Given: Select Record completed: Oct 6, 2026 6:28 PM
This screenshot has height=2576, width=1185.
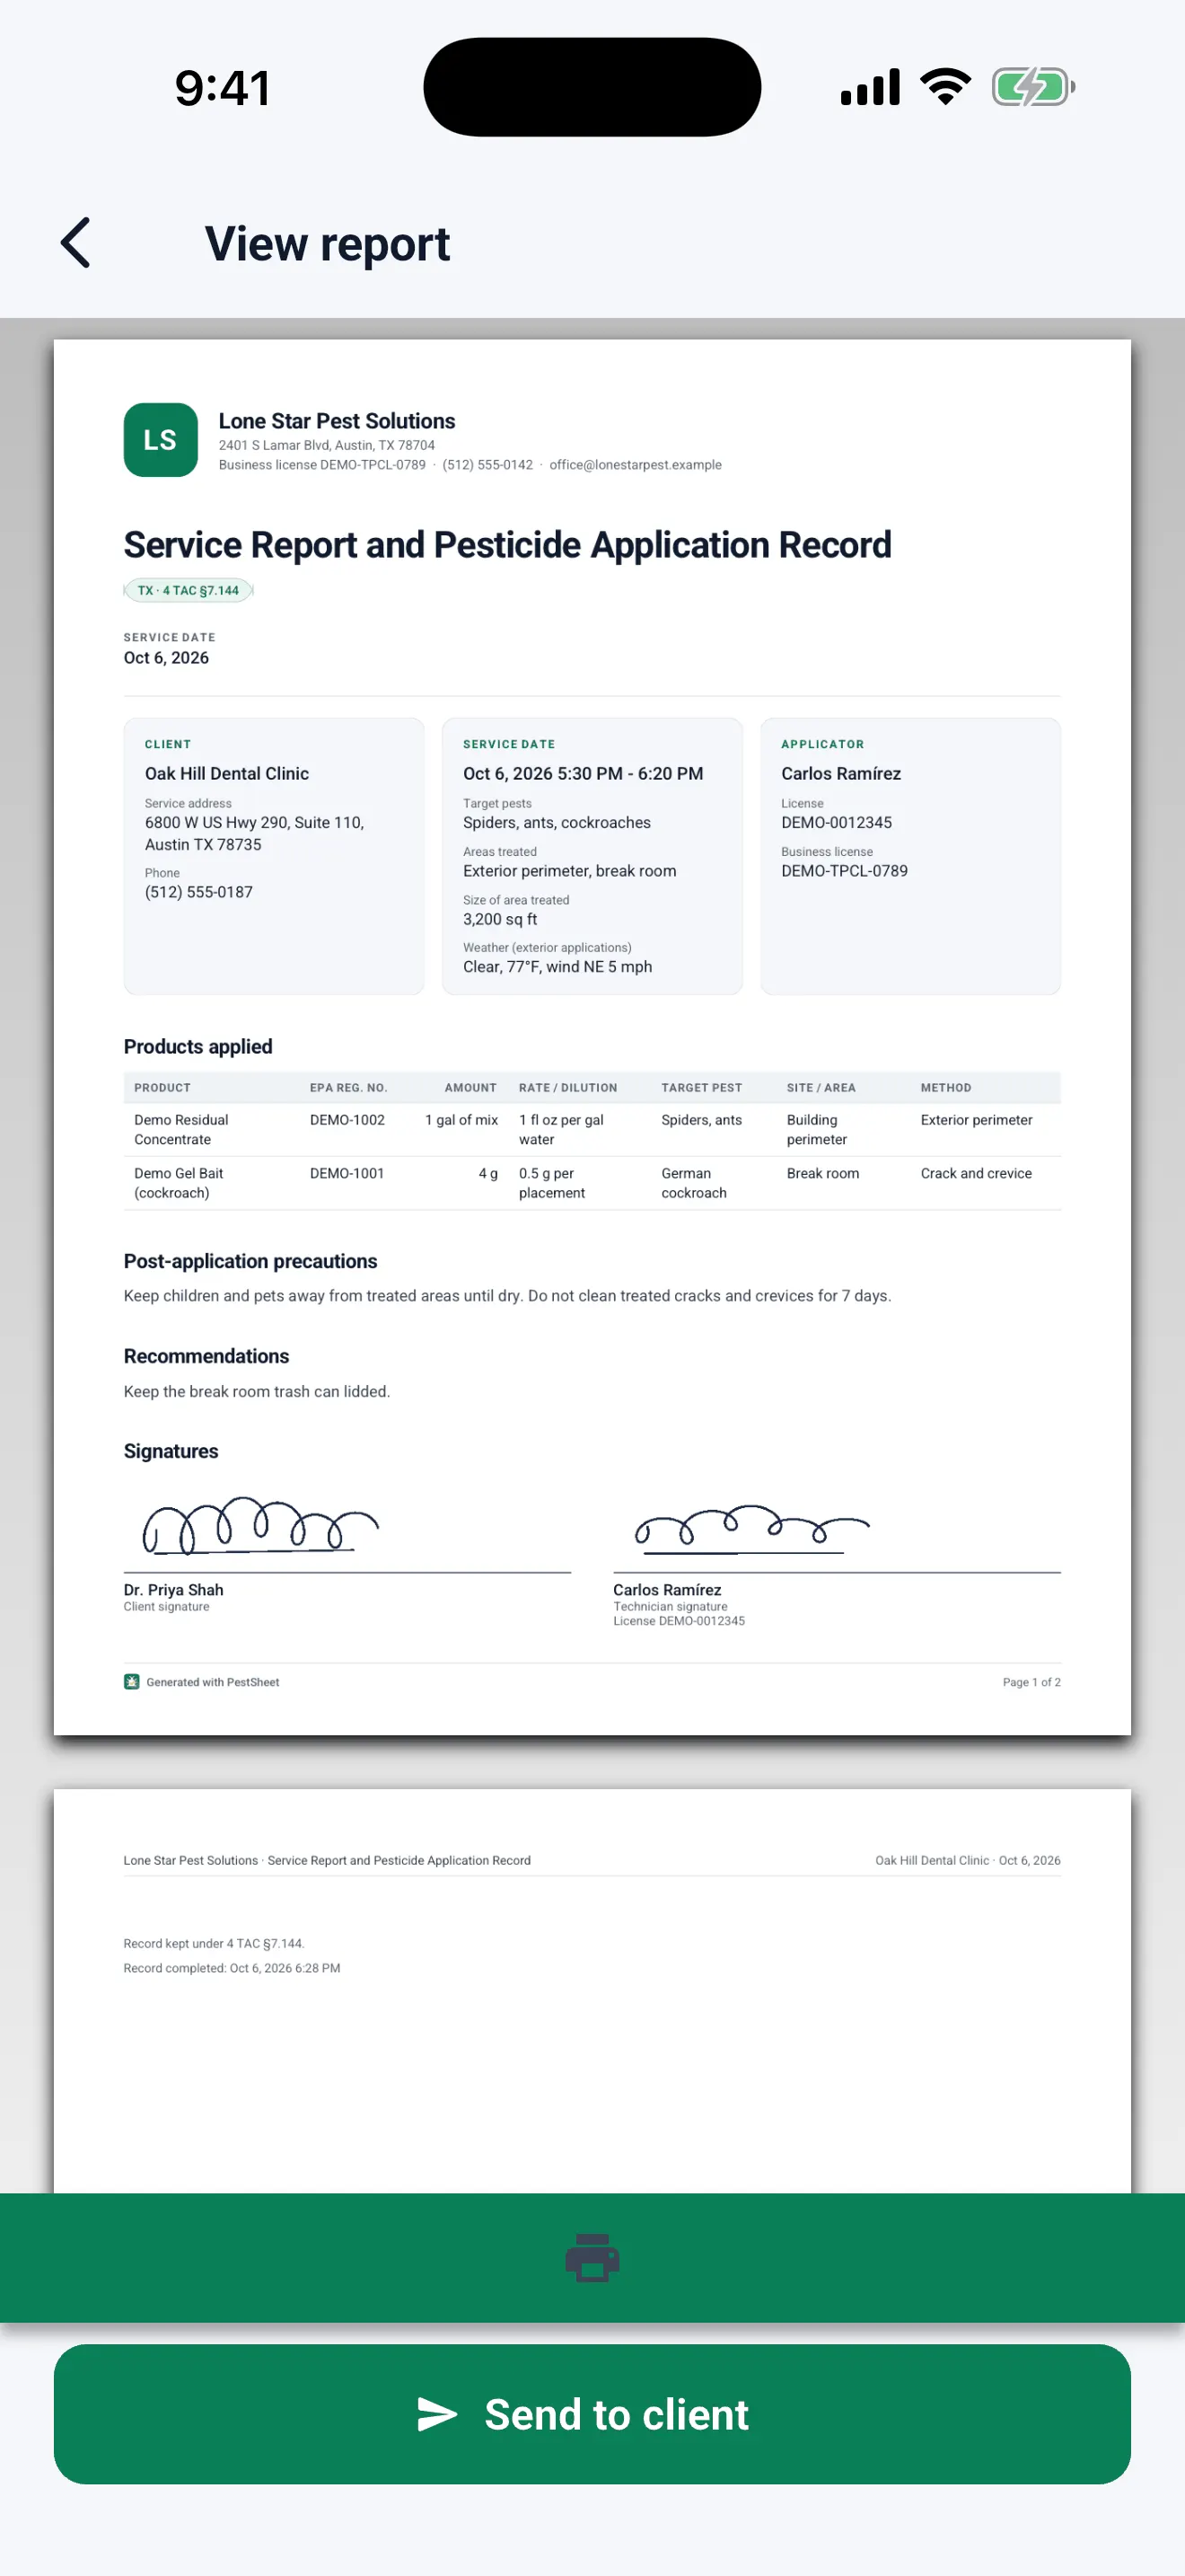Looking at the screenshot, I should [x=232, y=1968].
